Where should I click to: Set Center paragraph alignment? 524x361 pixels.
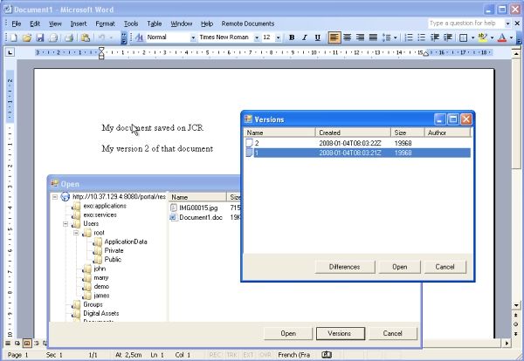click(x=348, y=37)
